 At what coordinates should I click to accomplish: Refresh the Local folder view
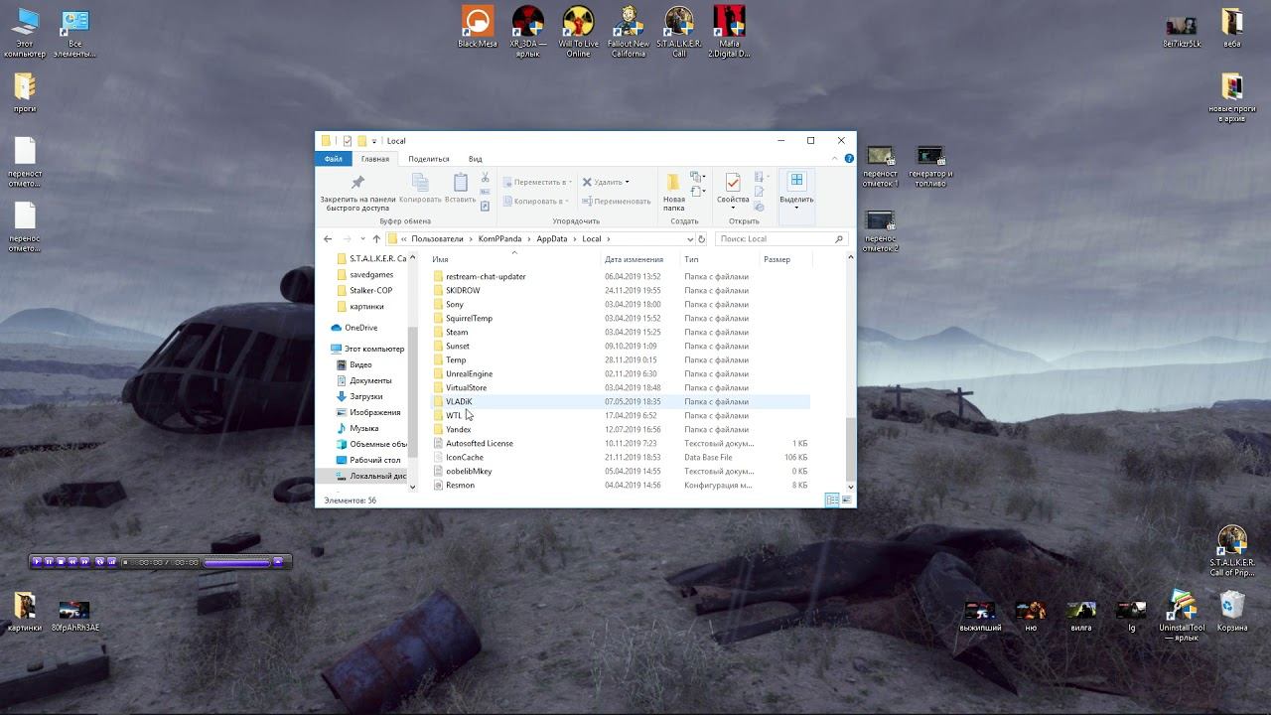coord(701,238)
